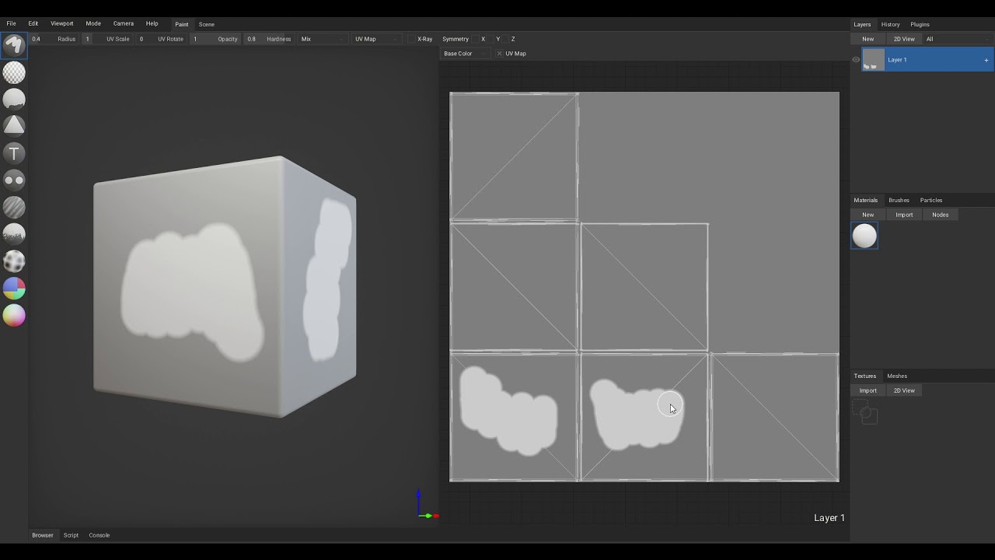Open the Viewport menu

tap(61, 24)
